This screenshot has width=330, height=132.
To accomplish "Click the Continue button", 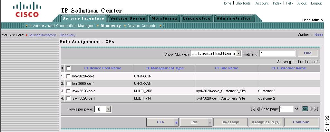I will 301,122.
